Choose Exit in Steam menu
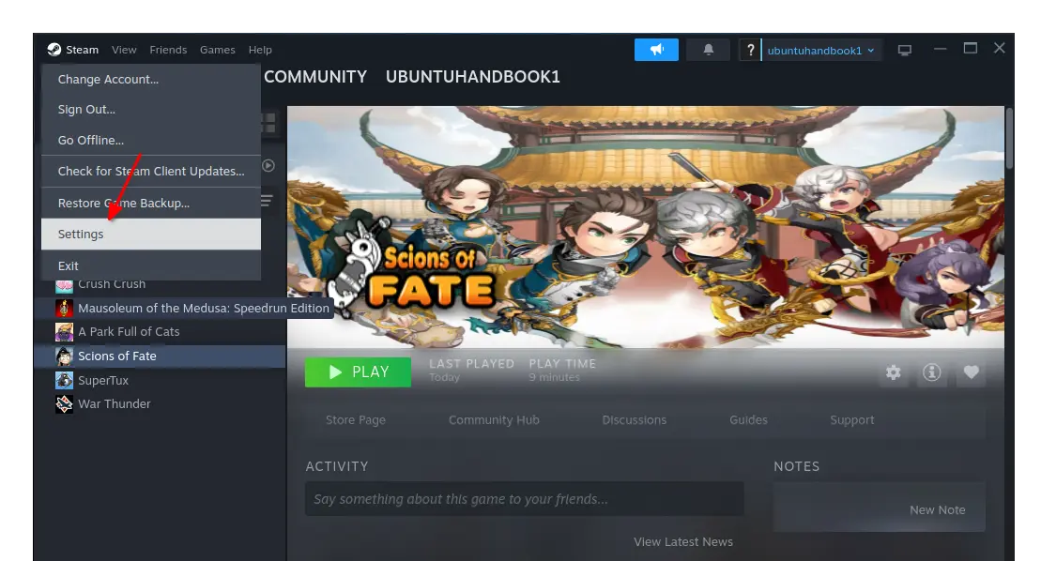This screenshot has height=561, width=1041. pyautogui.click(x=151, y=265)
